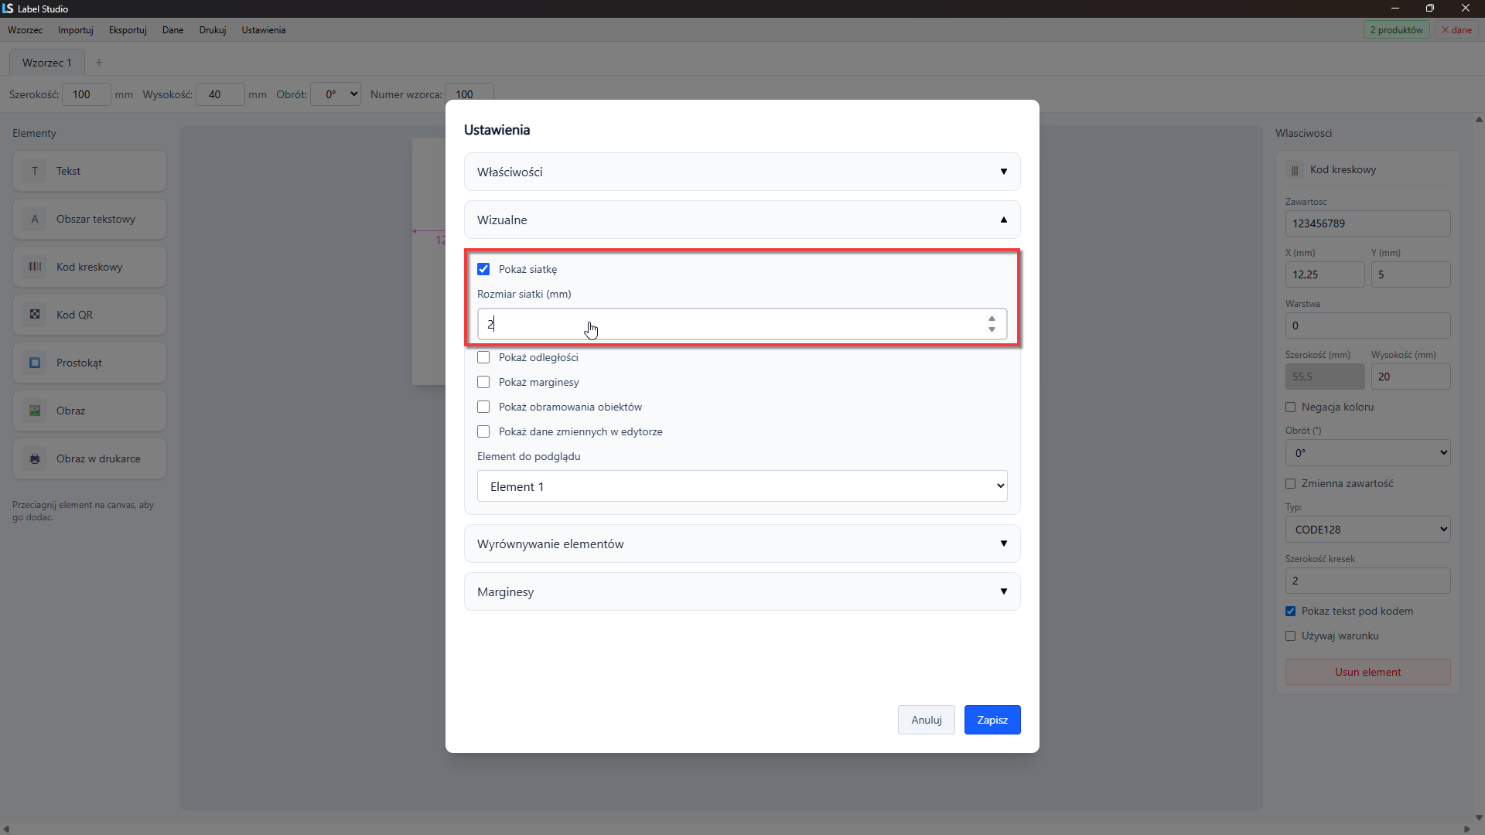Add a new template with the plus icon
The height and width of the screenshot is (835, 1485).
(99, 63)
